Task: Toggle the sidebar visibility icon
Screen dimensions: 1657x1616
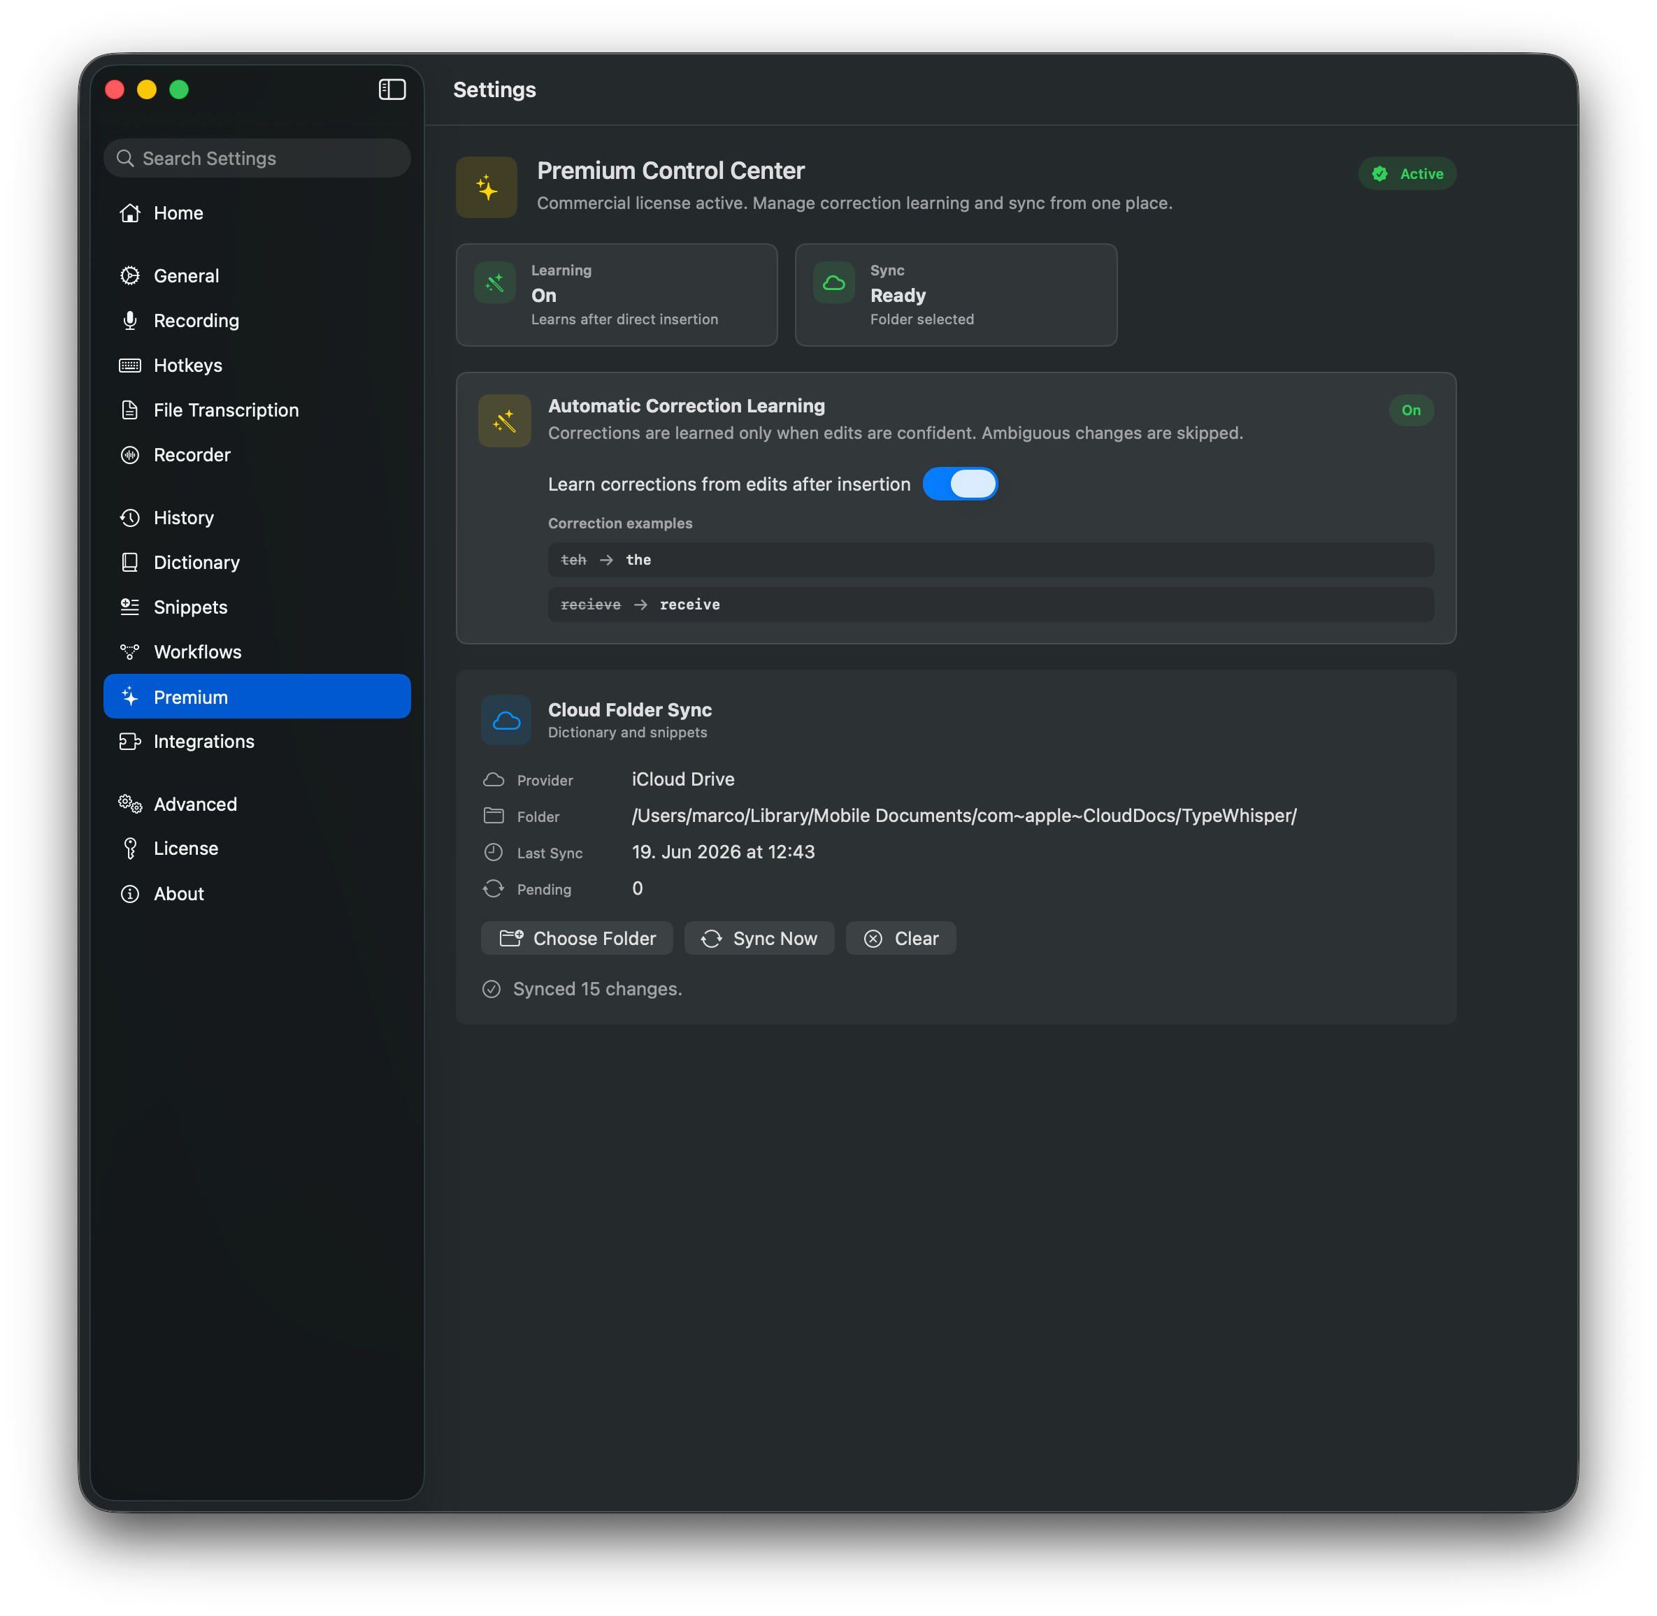Action: [392, 89]
